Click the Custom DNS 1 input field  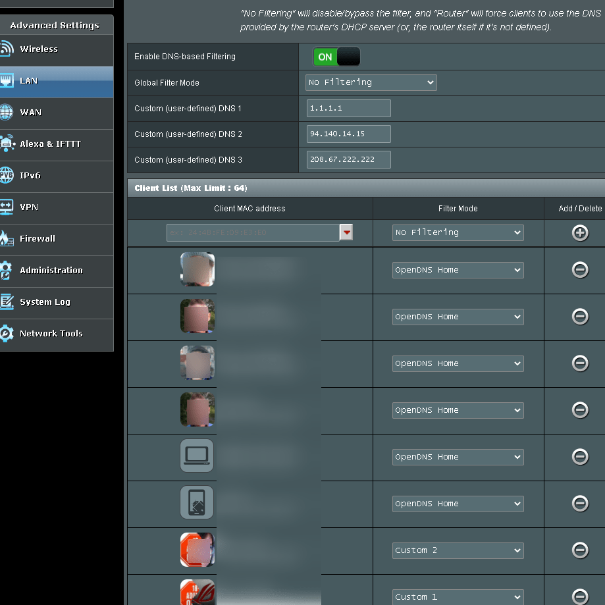[x=348, y=109]
